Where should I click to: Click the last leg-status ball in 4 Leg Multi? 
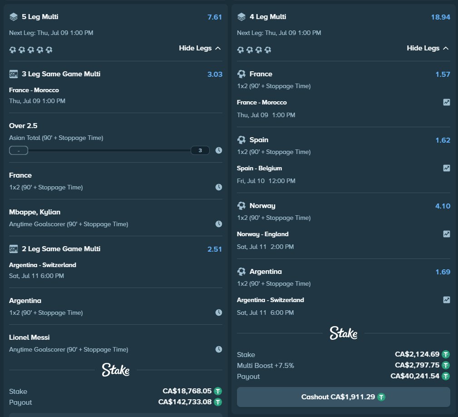coord(268,50)
